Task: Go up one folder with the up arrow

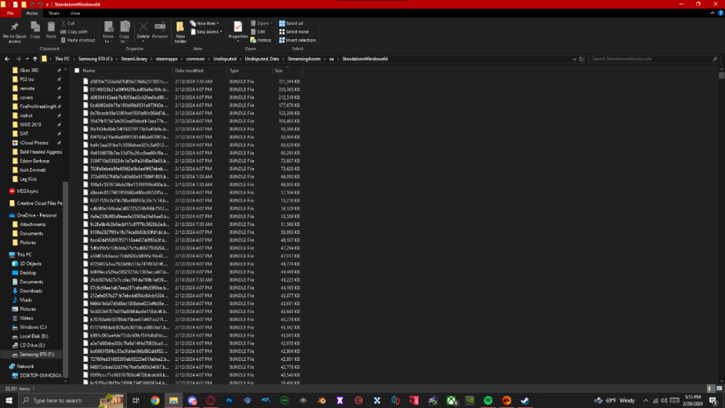Action: point(35,59)
